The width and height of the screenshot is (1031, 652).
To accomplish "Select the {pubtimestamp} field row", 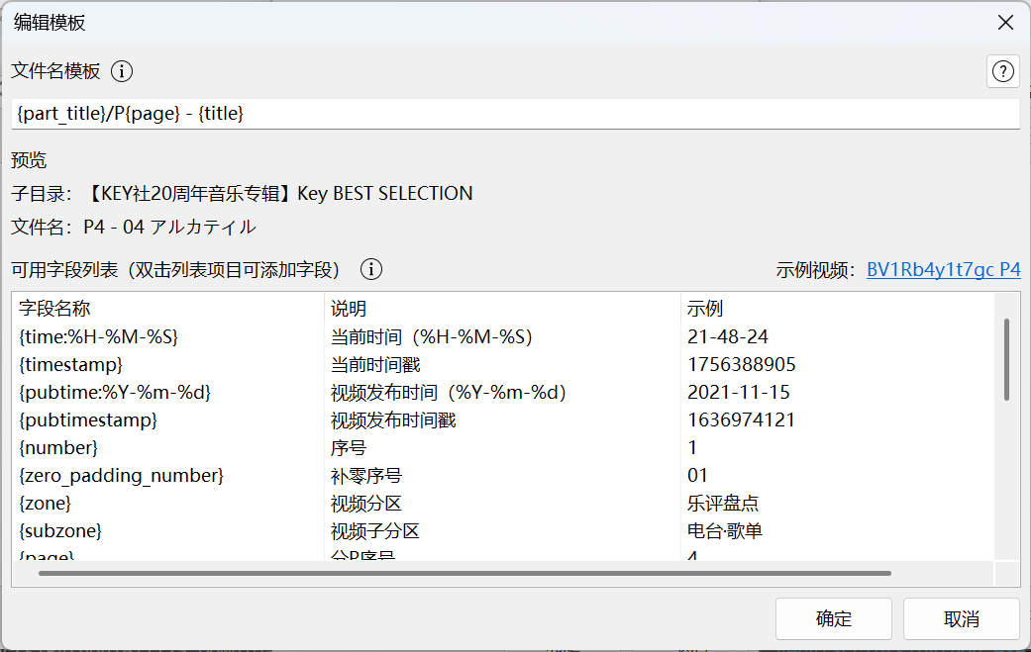I will [x=88, y=420].
